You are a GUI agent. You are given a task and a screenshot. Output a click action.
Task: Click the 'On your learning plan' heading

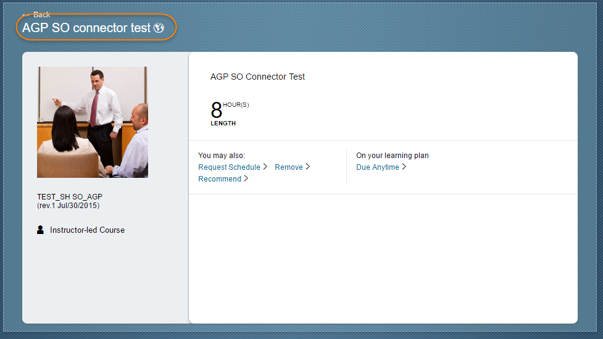click(x=393, y=156)
